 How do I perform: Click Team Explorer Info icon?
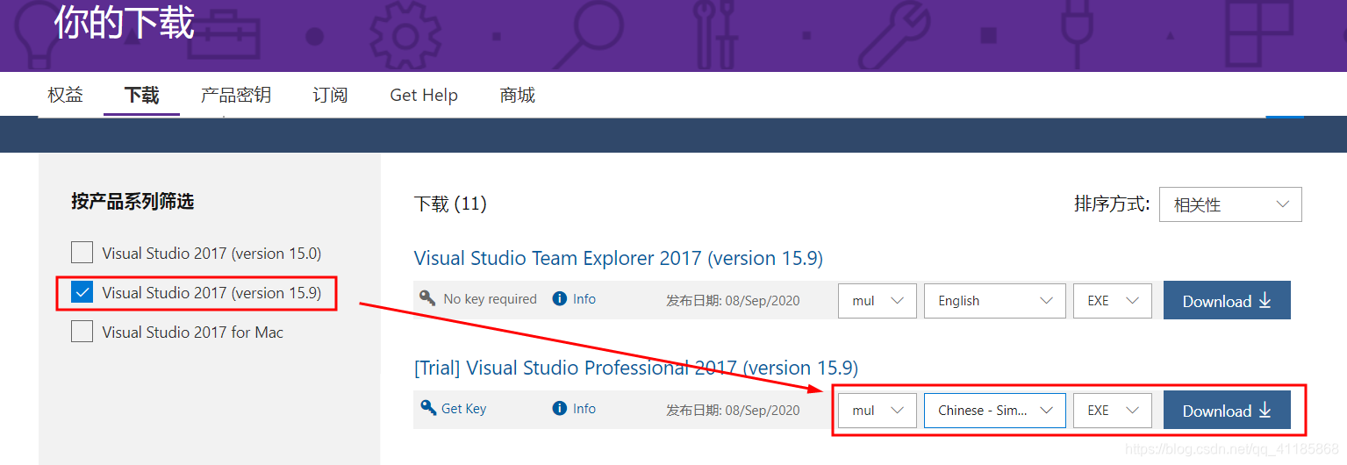coord(559,298)
